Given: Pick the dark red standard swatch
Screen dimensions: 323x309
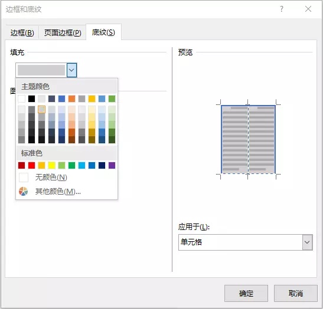Looking at the screenshot, I should [22, 165].
